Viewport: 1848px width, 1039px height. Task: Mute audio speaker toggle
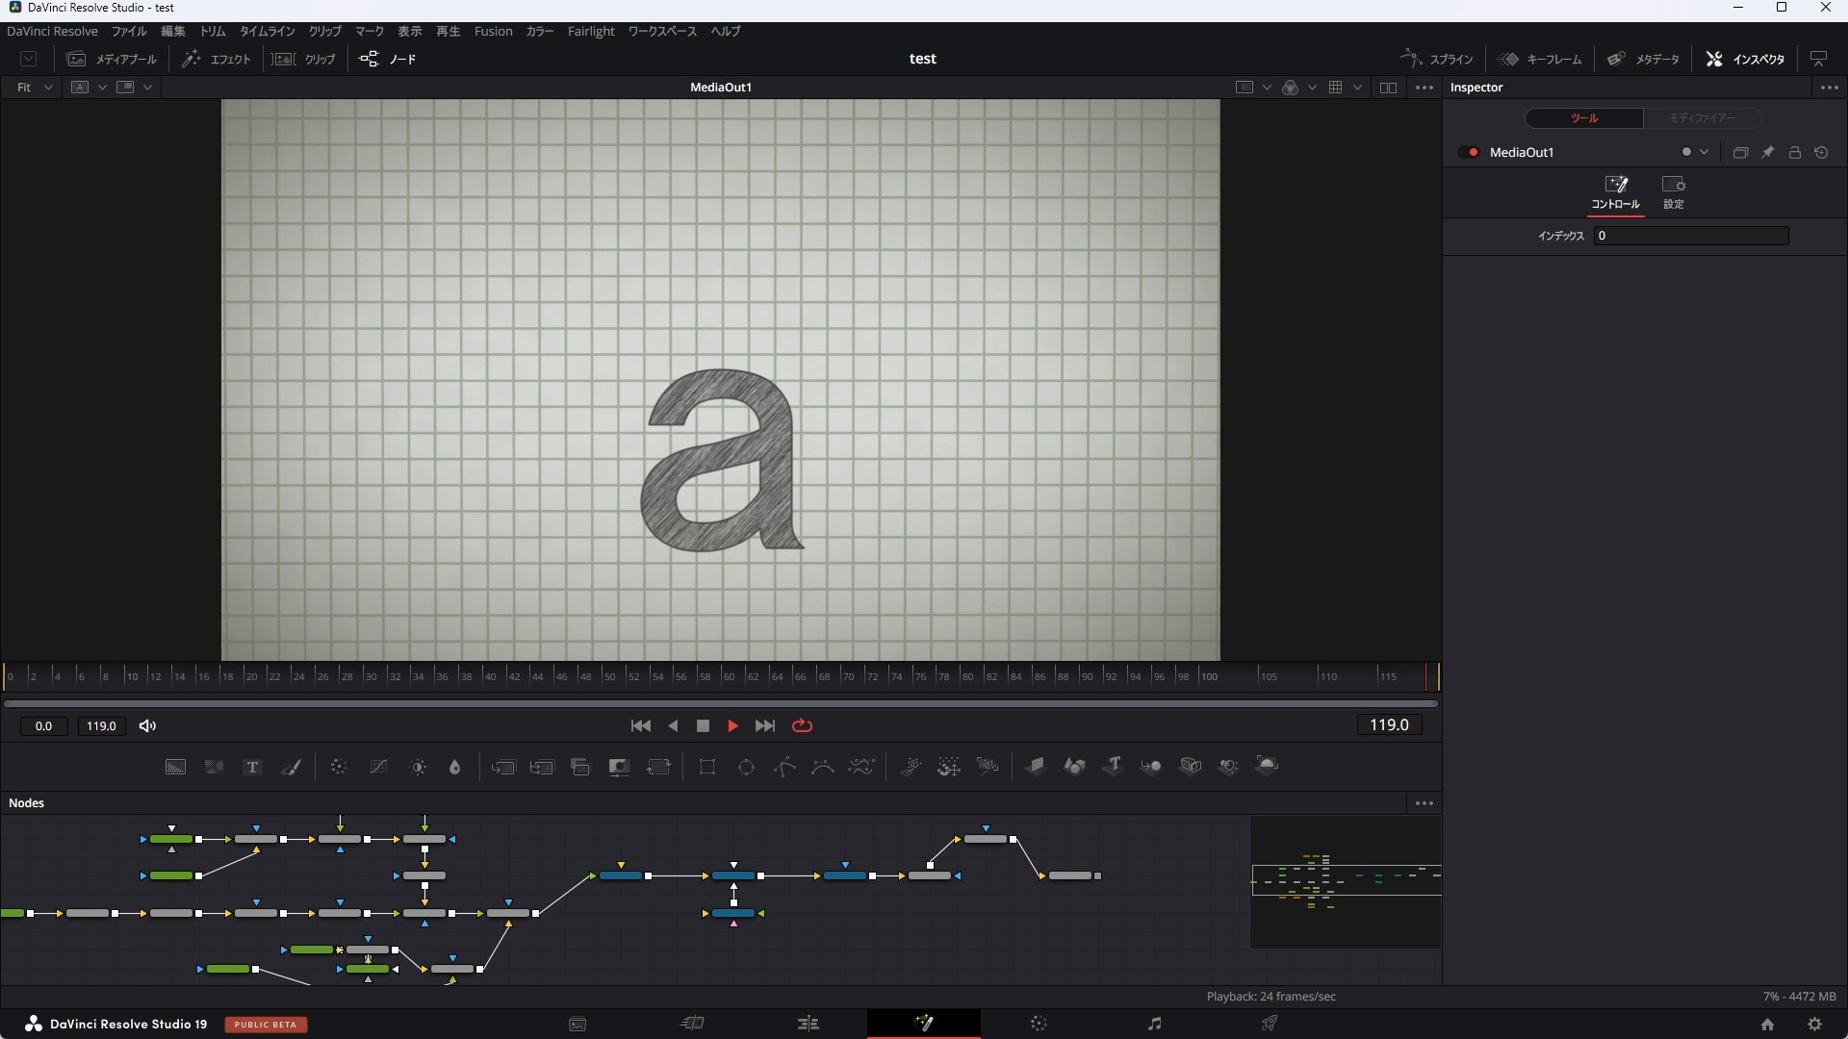coord(147,726)
